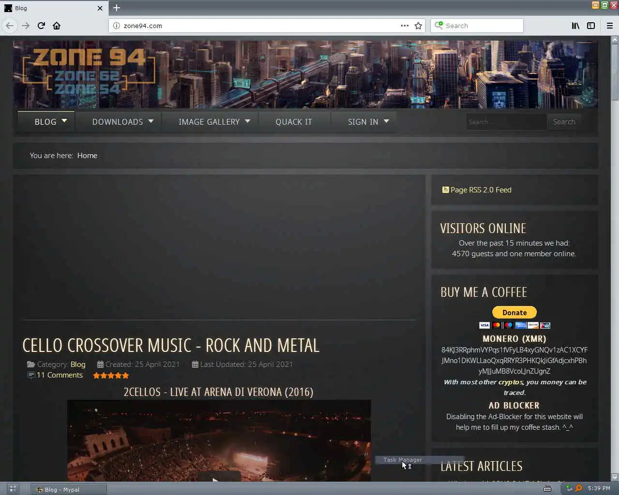Expand the IMAGE GALLERY dropdown arrow
Screen dimensions: 619x495
(x=248, y=121)
